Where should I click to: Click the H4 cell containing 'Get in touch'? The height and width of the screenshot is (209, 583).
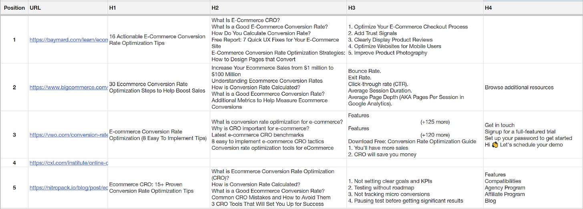533,135
